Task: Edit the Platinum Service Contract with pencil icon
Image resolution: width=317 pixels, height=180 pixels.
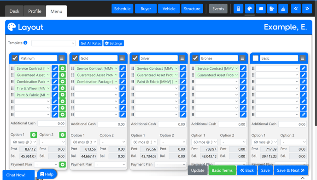Action: point(55,68)
